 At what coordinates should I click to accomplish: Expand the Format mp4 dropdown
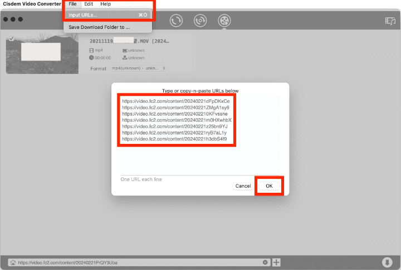[138, 68]
